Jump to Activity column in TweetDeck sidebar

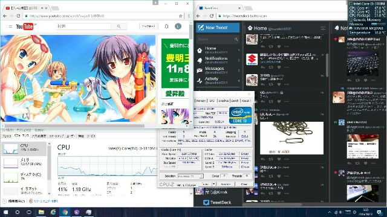tap(218, 80)
